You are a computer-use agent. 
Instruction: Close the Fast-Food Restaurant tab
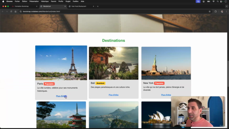93,6
